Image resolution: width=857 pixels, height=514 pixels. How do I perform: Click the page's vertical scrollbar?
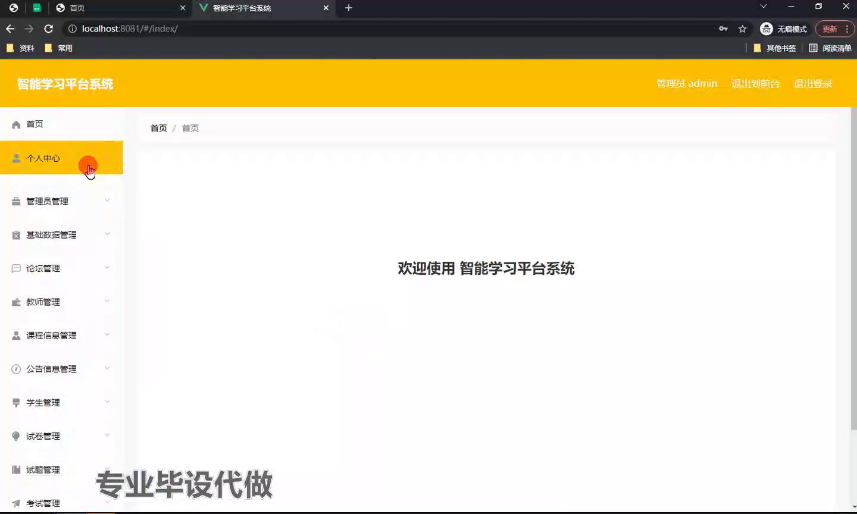tap(853, 268)
